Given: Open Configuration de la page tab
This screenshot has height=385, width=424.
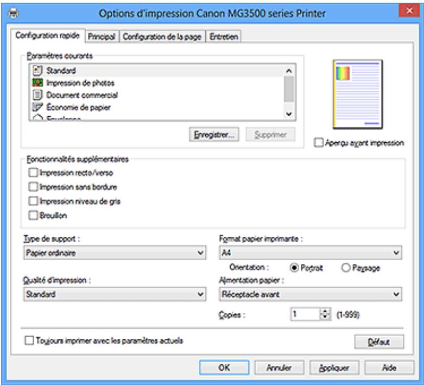Looking at the screenshot, I should click(162, 36).
